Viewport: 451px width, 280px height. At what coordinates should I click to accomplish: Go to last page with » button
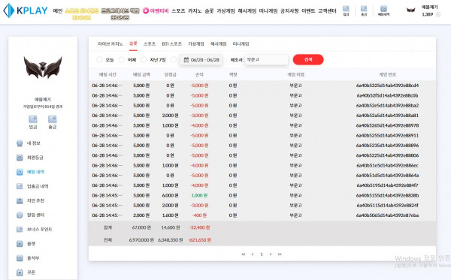point(280,254)
